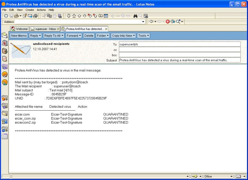This screenshot has width=248, height=180.
Task: Click the pstrydom@loach sender text
Action: click(x=75, y=82)
